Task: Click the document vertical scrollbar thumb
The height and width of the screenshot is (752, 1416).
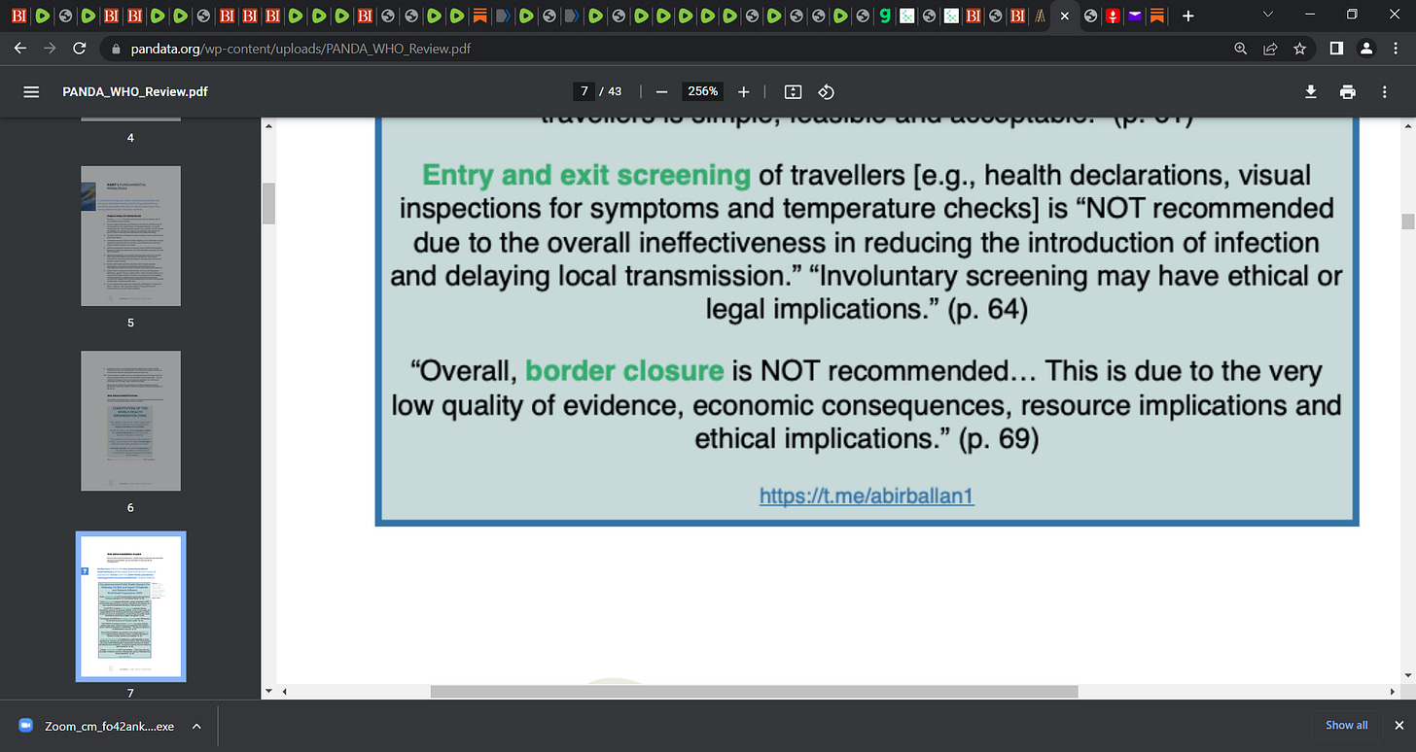Action: (1407, 222)
